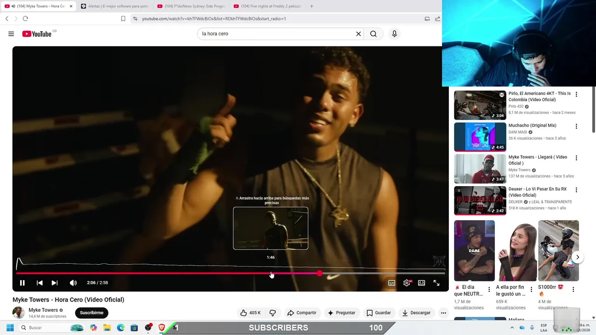The height and width of the screenshot is (335, 596).
Task: Open Brave browser from the taskbar
Action: (x=162, y=328)
